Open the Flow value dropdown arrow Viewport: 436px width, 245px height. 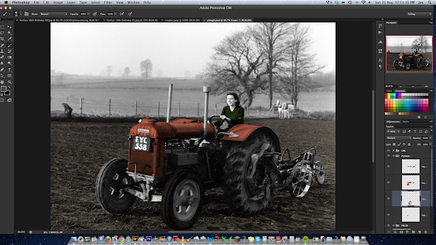pyautogui.click(x=115, y=14)
